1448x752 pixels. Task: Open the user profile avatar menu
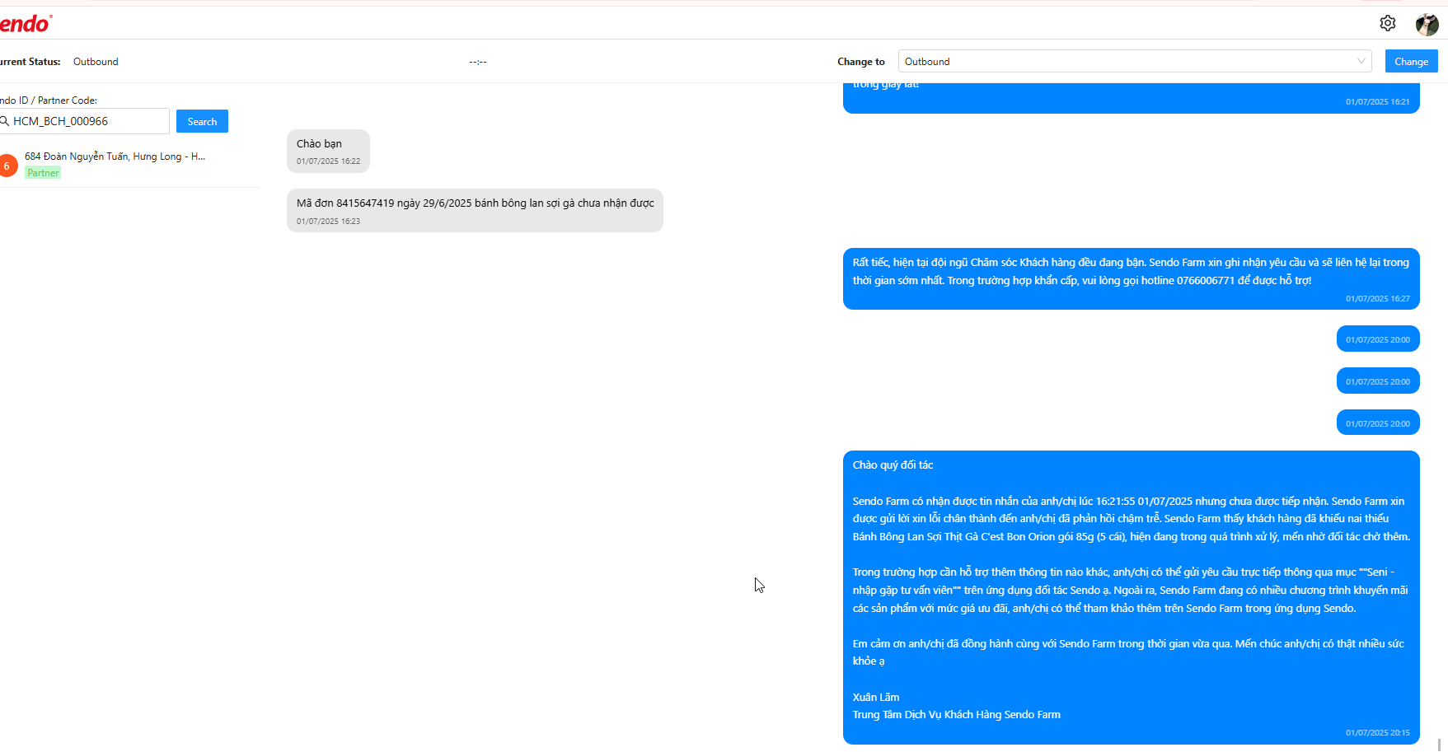[x=1427, y=25]
